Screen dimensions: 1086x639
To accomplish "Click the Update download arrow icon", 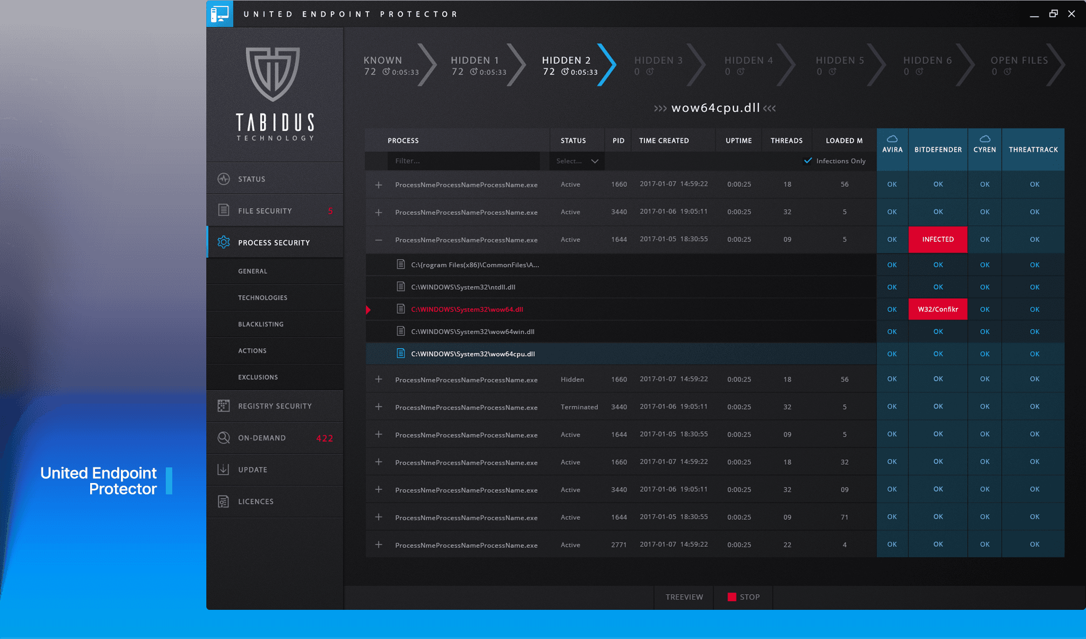I will click(x=224, y=470).
